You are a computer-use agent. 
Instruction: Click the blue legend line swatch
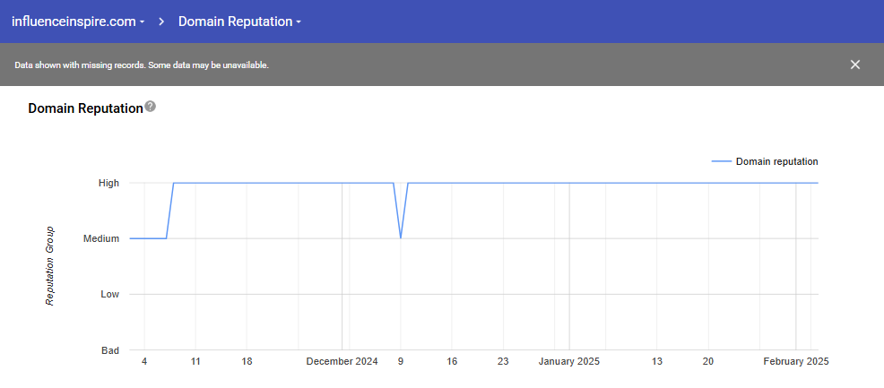722,162
